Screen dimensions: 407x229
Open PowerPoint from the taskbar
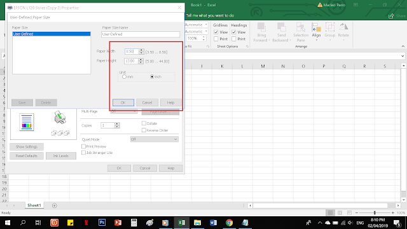coord(118,223)
